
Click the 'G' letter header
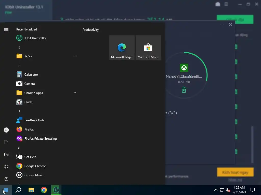point(19,148)
